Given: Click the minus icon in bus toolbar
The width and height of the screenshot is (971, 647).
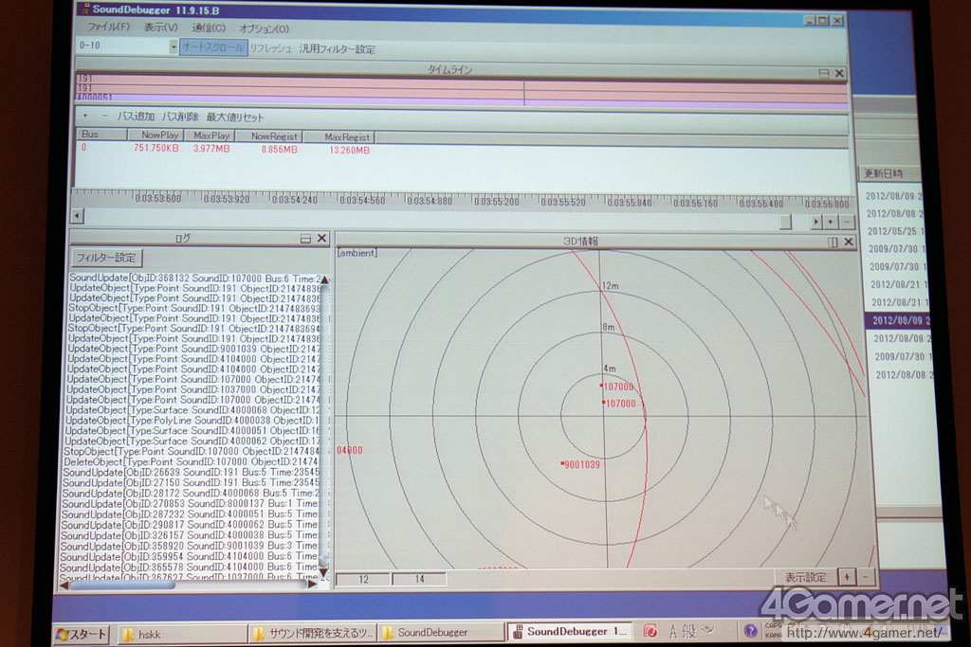Looking at the screenshot, I should (104, 116).
